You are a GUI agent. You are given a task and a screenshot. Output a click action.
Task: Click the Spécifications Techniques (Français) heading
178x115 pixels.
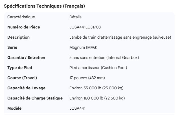[44, 6]
